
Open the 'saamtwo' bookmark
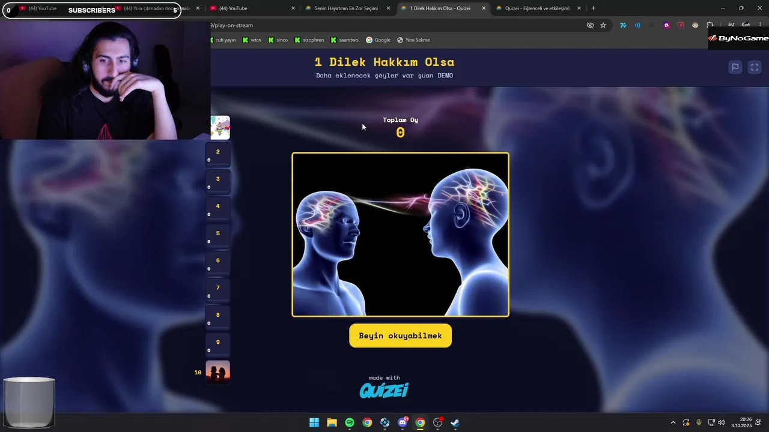(344, 40)
